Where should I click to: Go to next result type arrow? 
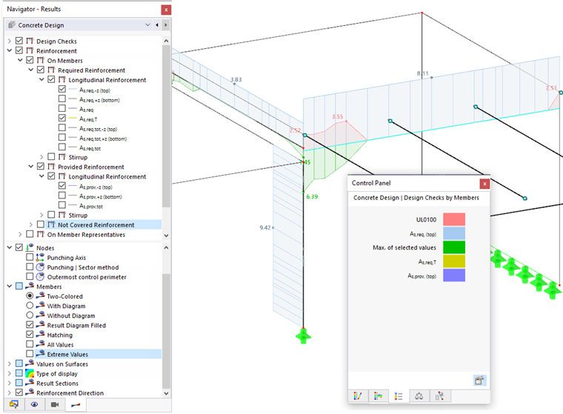tap(165, 24)
